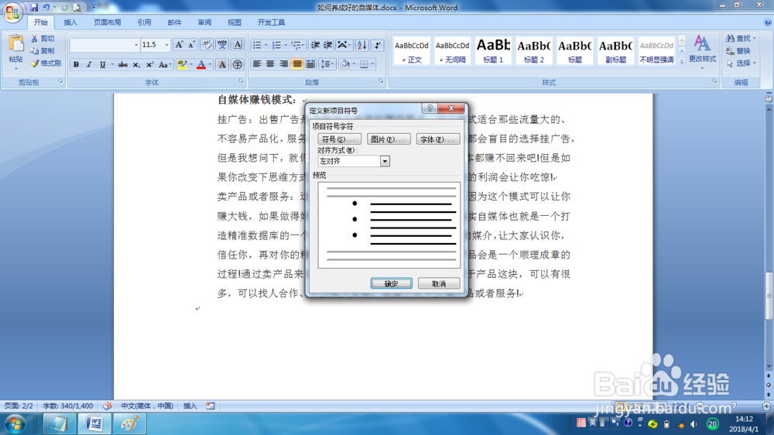Open the alignment (左对齐) dropdown in the dialog
The width and height of the screenshot is (774, 435).
385,161
